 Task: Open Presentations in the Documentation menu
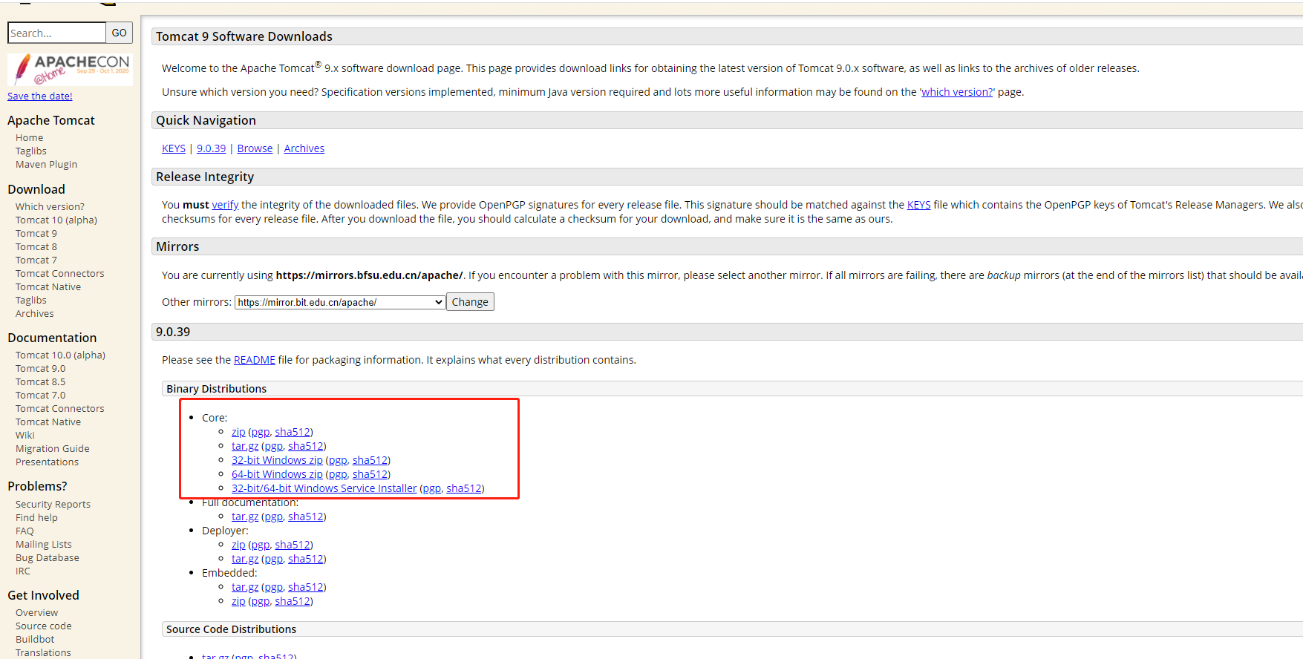(47, 462)
